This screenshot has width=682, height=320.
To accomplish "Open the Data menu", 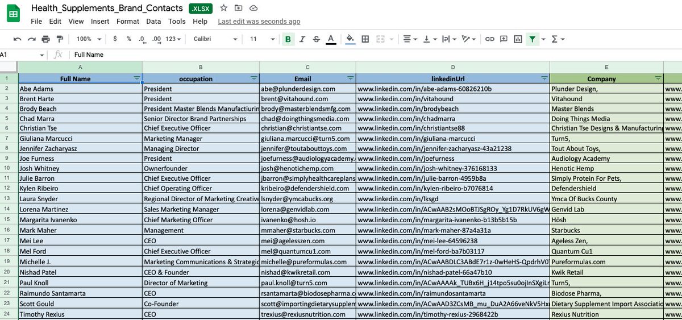I will (153, 22).
